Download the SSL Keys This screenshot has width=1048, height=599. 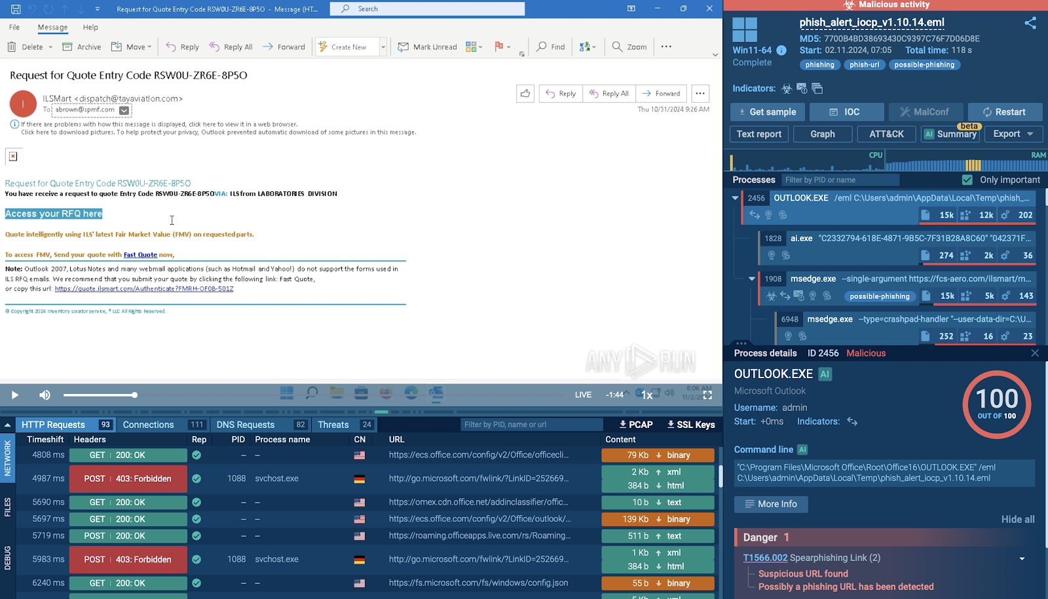click(691, 425)
